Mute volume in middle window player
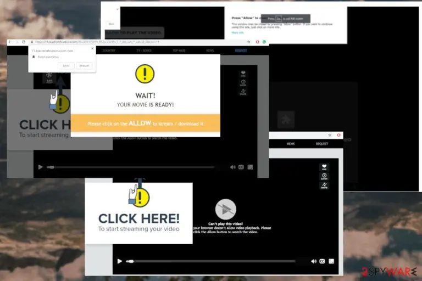Image resolution: width=422 pixels, height=281 pixels. coord(232,167)
